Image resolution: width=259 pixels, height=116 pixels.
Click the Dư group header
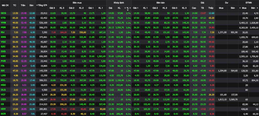click(x=227, y=3)
